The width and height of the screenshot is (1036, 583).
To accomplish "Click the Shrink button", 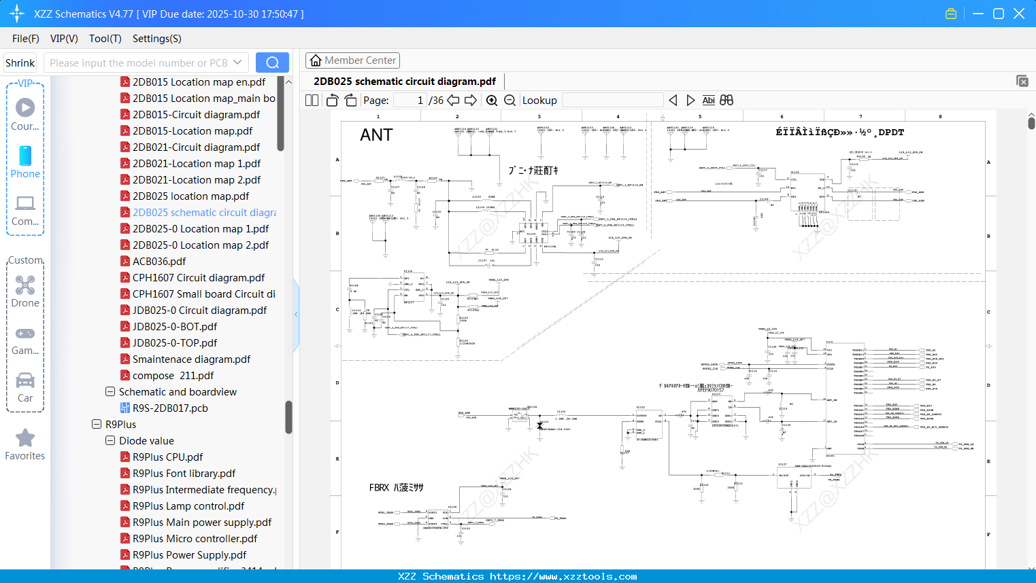I will pos(20,63).
